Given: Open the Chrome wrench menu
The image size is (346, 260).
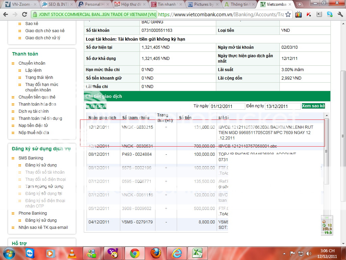Looking at the screenshot, I should [340, 15].
